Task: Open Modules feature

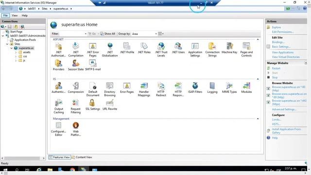Action: 246,87
